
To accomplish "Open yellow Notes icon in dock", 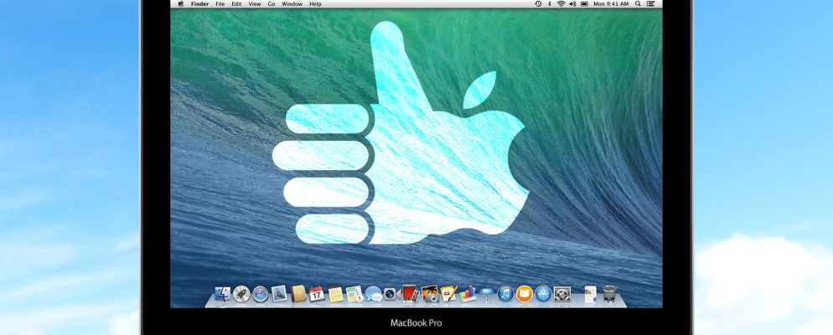I will pos(336,294).
